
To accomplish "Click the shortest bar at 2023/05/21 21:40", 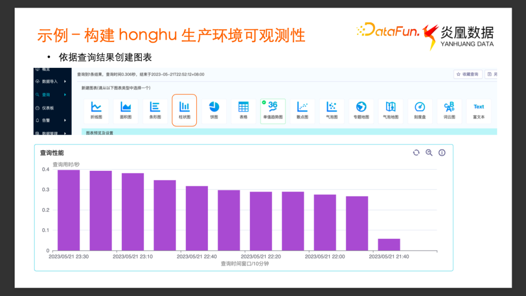I will (x=389, y=245).
